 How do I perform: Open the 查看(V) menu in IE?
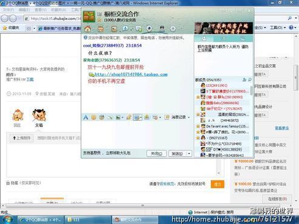[41, 10]
